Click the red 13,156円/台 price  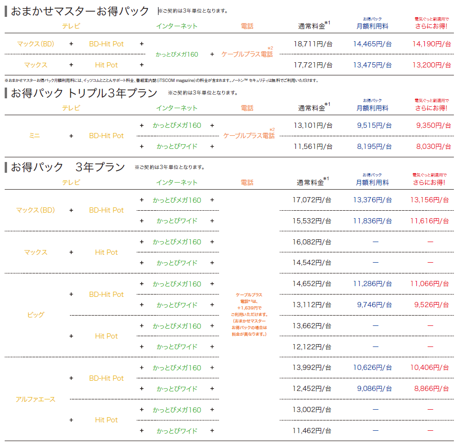(430, 200)
